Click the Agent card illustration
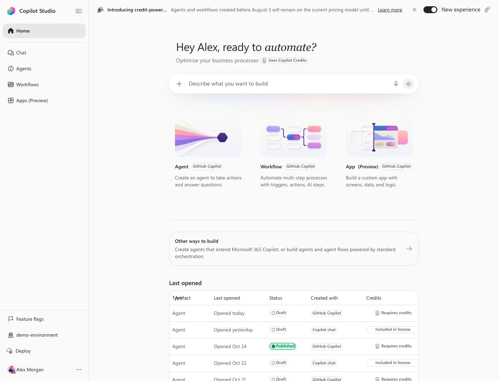Image resolution: width=499 pixels, height=381 pixels. tap(208, 138)
